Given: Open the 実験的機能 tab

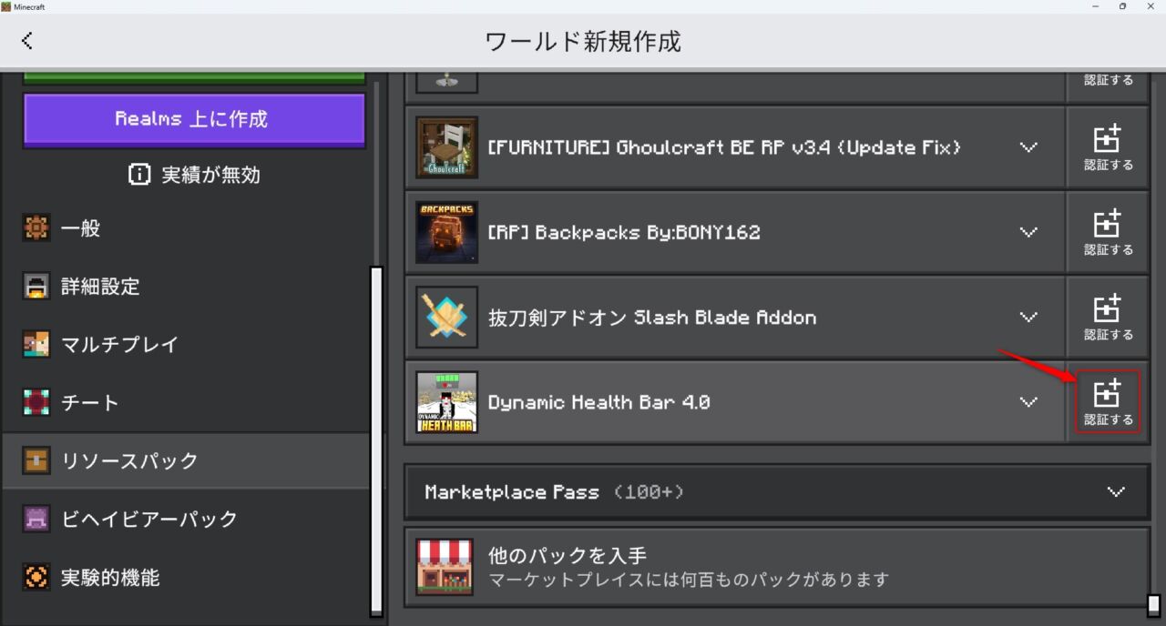Looking at the screenshot, I should 185,577.
